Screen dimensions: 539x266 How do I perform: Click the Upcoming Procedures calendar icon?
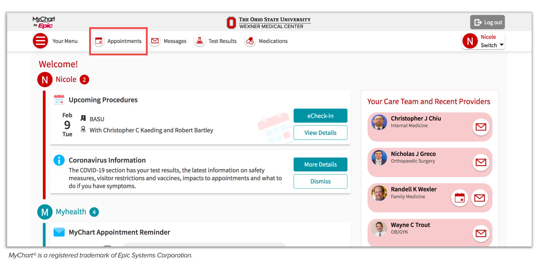pyautogui.click(x=59, y=99)
